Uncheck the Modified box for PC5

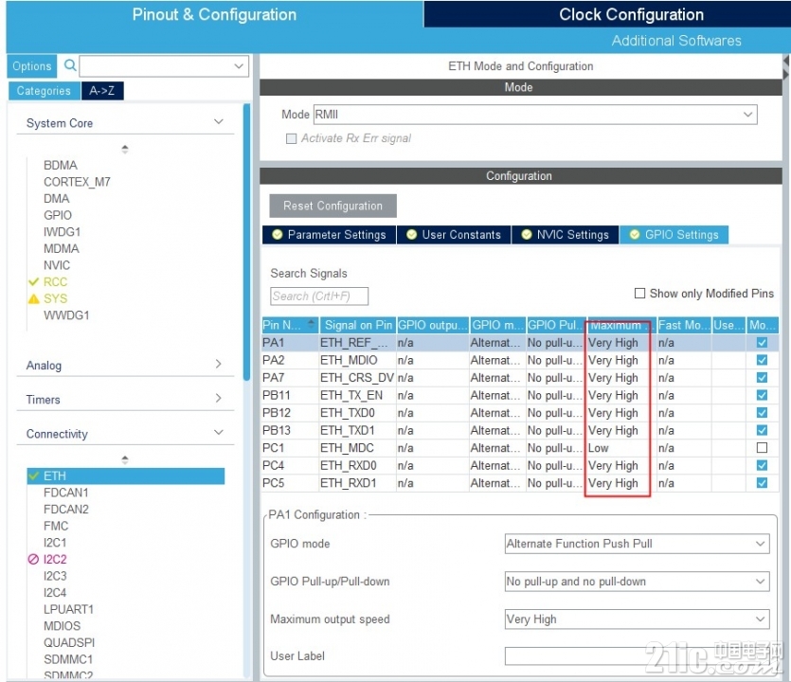pyautogui.click(x=762, y=483)
